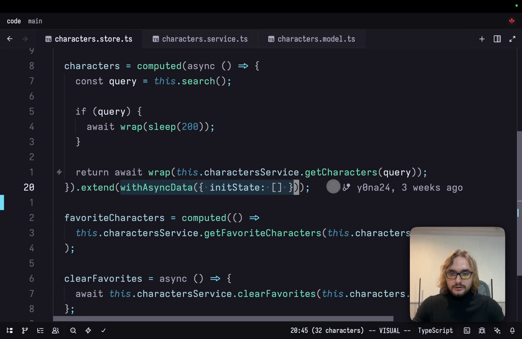Open project search magnifier icon
The image size is (522, 339).
tap(73, 331)
